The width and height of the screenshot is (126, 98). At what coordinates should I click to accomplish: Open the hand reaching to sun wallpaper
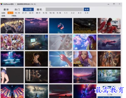[61, 59]
